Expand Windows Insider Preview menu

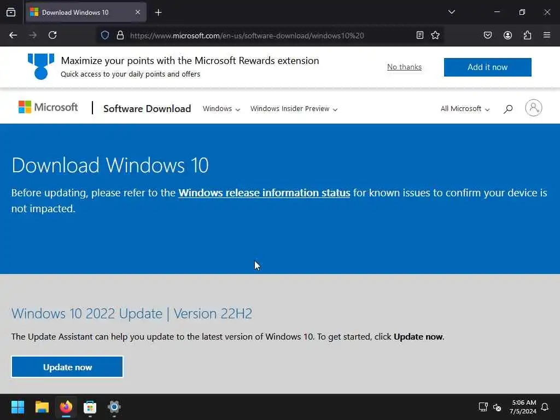click(294, 109)
